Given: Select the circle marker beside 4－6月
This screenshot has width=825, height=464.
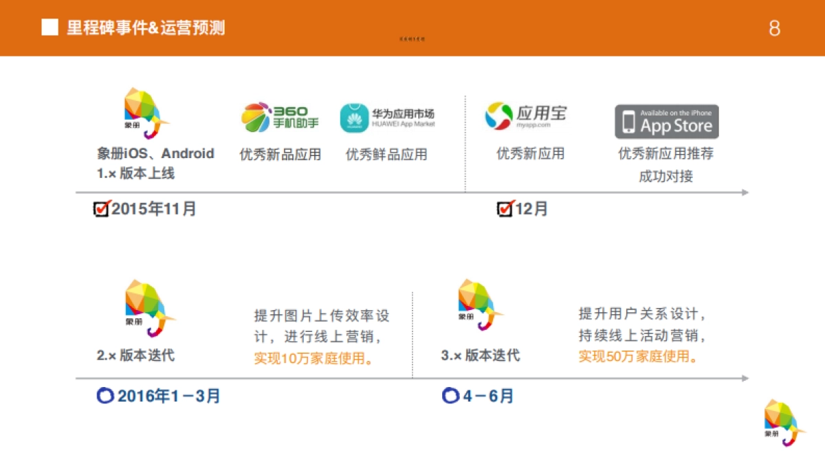Looking at the screenshot, I should click(451, 395).
